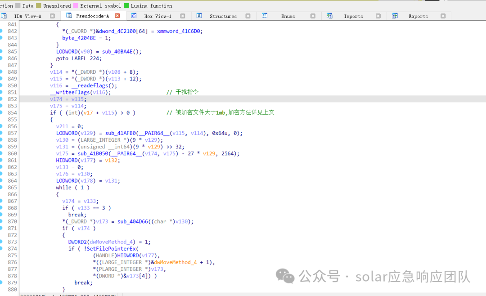Toggle breakpoint dot on line 879
486x296 pixels.
click(x=1, y=283)
